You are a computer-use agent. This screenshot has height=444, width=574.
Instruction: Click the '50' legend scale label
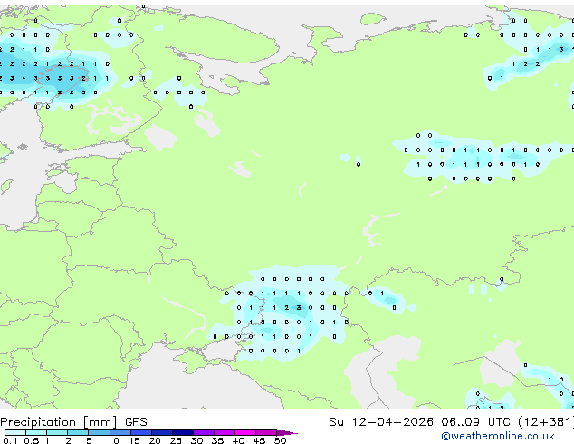pos(280,440)
